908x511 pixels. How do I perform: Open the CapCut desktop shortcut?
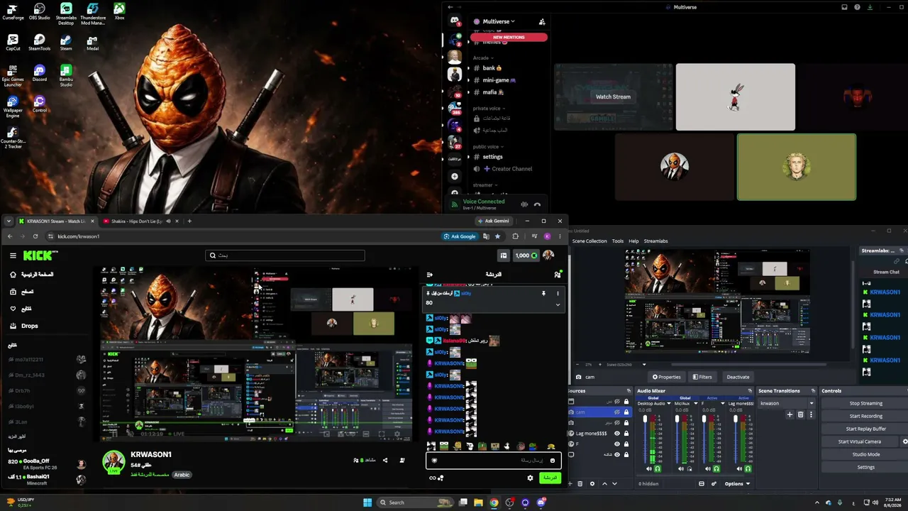(x=13, y=43)
